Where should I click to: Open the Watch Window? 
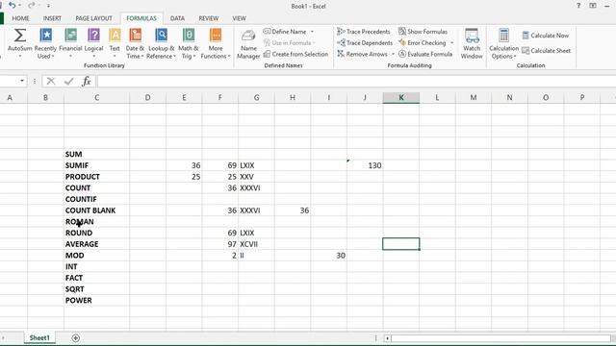(472, 43)
